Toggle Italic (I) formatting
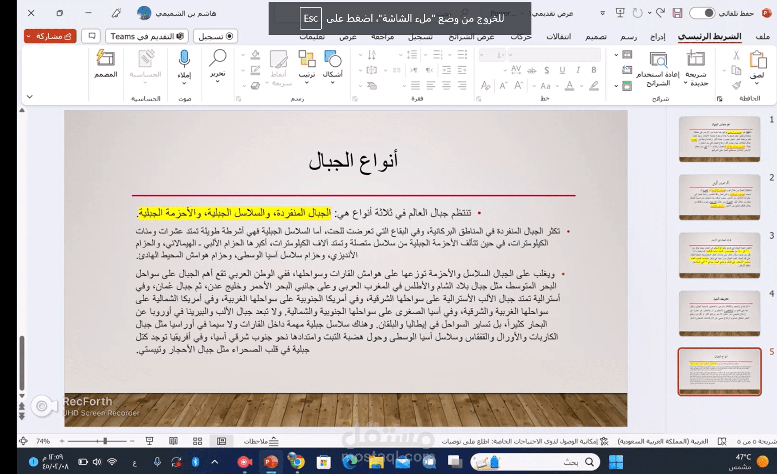The height and width of the screenshot is (474, 777). [x=578, y=70]
